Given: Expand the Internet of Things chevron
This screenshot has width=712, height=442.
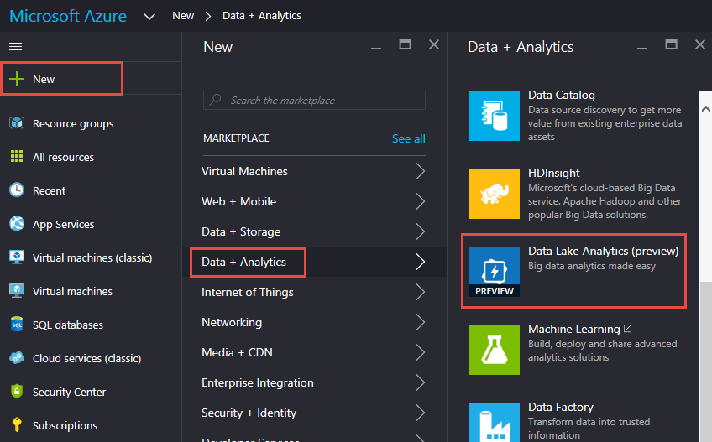Looking at the screenshot, I should tap(420, 292).
